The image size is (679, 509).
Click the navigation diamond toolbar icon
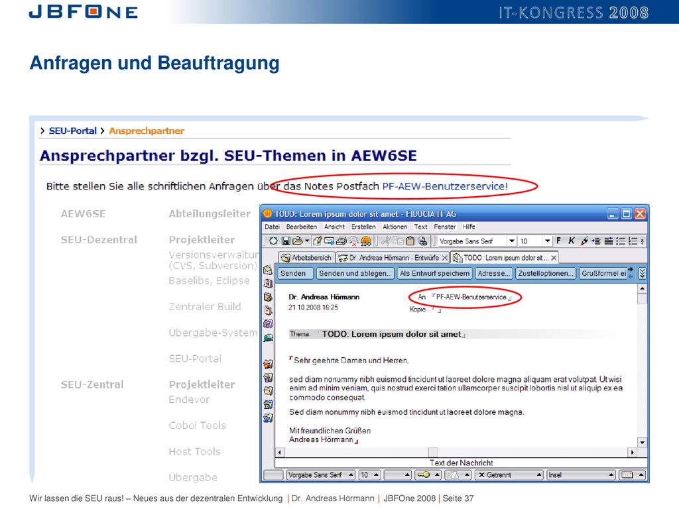click(273, 241)
